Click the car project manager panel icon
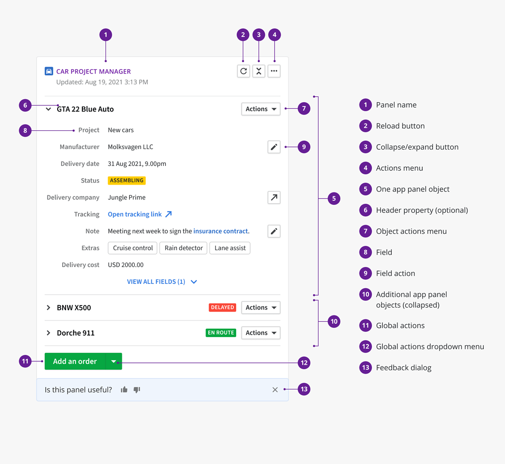Screen dimensions: 505x464 [x=49, y=71]
